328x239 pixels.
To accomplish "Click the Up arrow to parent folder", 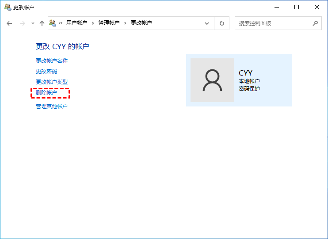I will [x=42, y=23].
